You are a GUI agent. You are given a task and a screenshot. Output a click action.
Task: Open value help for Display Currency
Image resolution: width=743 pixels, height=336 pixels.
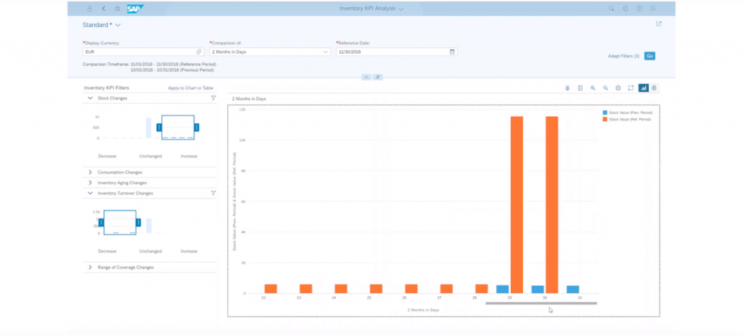coord(199,52)
